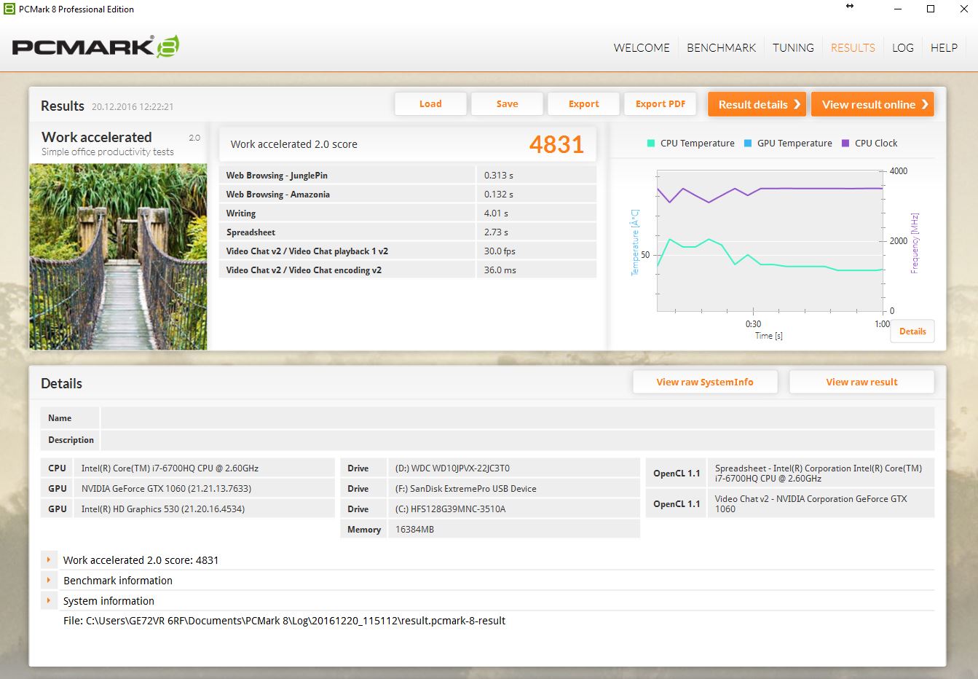The image size is (978, 679).
Task: Export the result as PDF
Action: pos(660,103)
